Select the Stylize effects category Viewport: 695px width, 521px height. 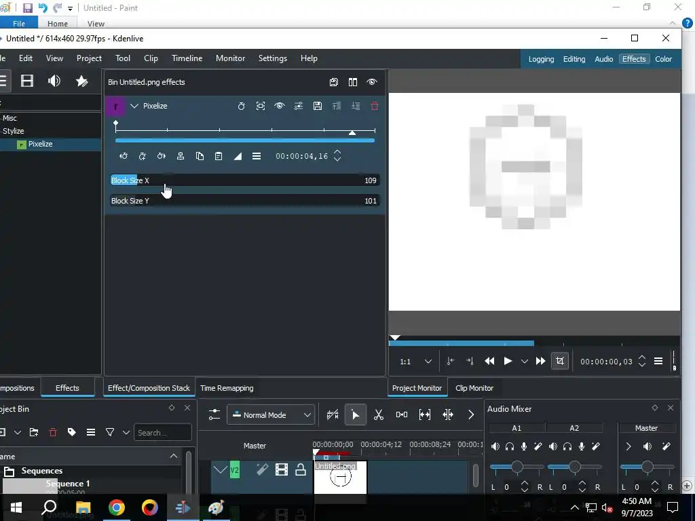[x=14, y=131]
